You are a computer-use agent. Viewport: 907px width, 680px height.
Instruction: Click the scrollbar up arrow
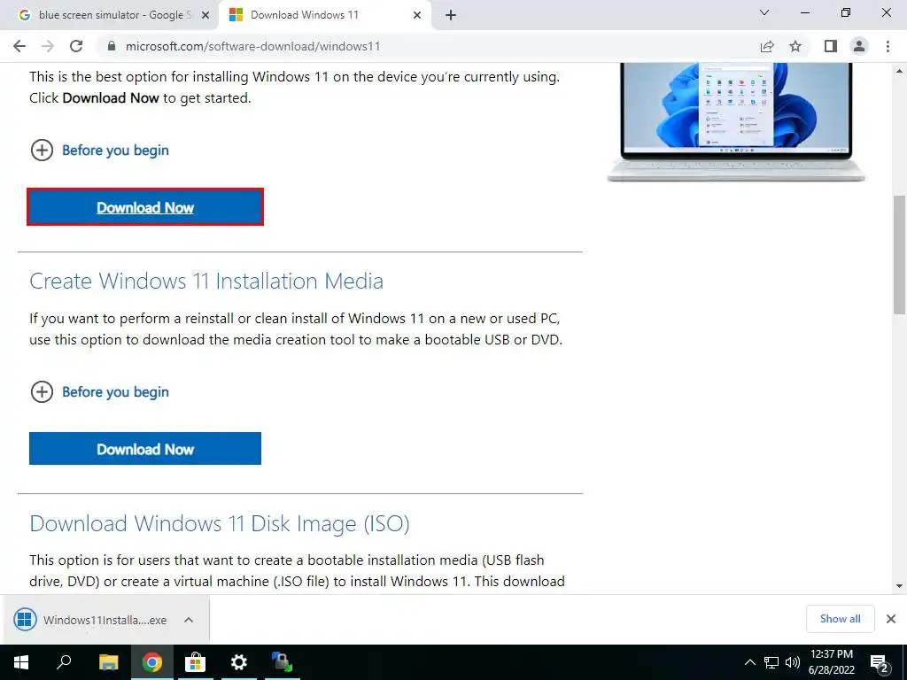tap(899, 71)
